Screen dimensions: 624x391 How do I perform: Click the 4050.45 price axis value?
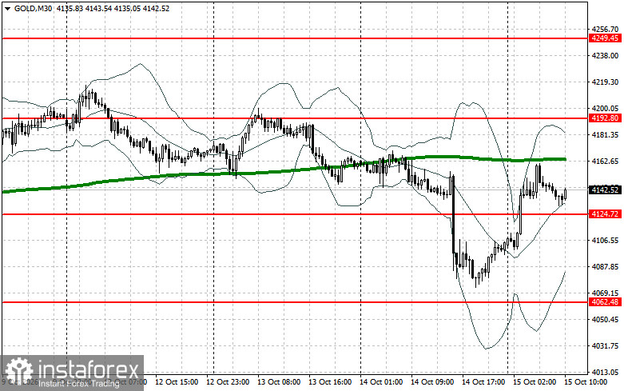(605, 320)
